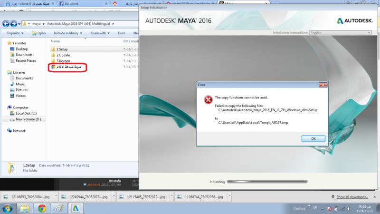Open Favorites in navigation pane
The image size is (380, 214).
coord(19,43)
